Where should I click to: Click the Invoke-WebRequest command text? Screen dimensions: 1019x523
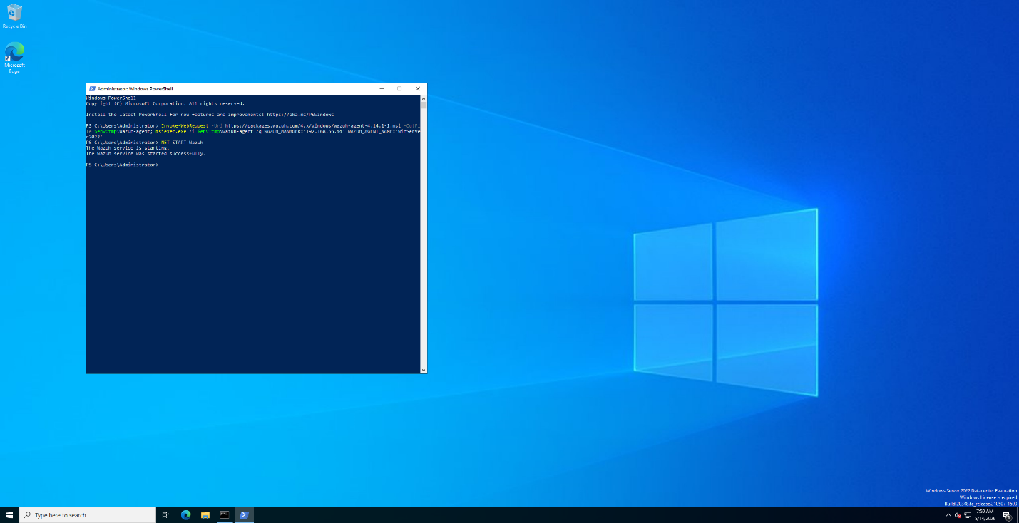(x=185, y=125)
